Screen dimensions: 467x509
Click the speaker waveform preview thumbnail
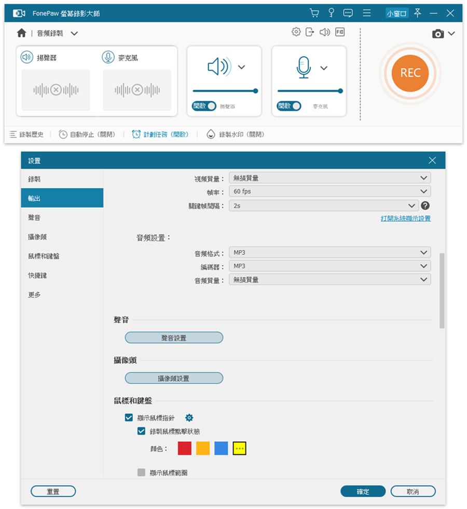pos(56,90)
